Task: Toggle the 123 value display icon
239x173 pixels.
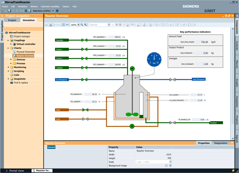Action: tap(67, 25)
